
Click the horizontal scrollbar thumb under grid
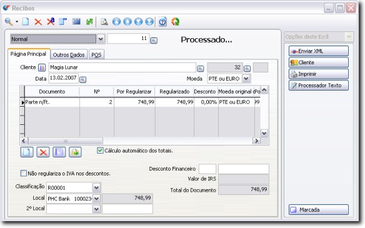[66, 141]
